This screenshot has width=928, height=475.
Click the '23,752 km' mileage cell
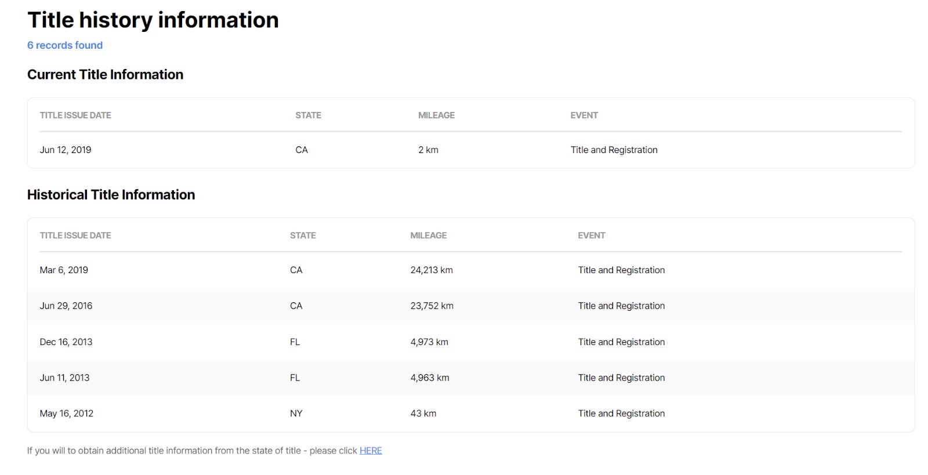432,306
